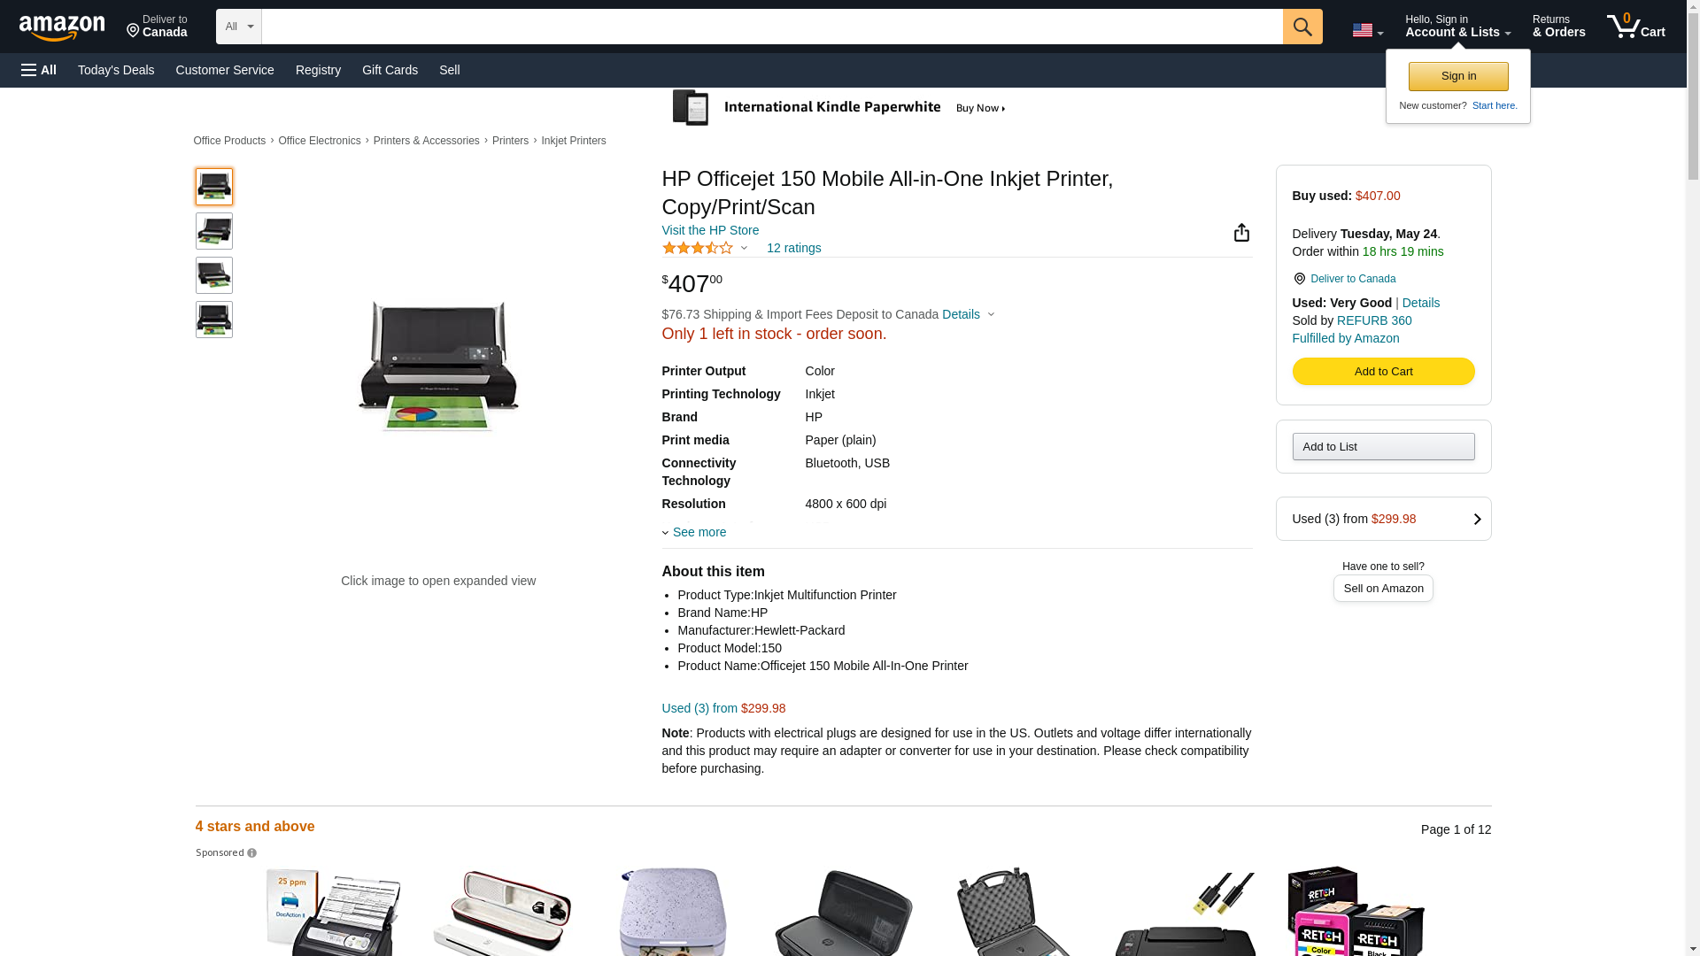Expand shipping fee Details dropdown
The width and height of the screenshot is (1700, 956).
968,314
